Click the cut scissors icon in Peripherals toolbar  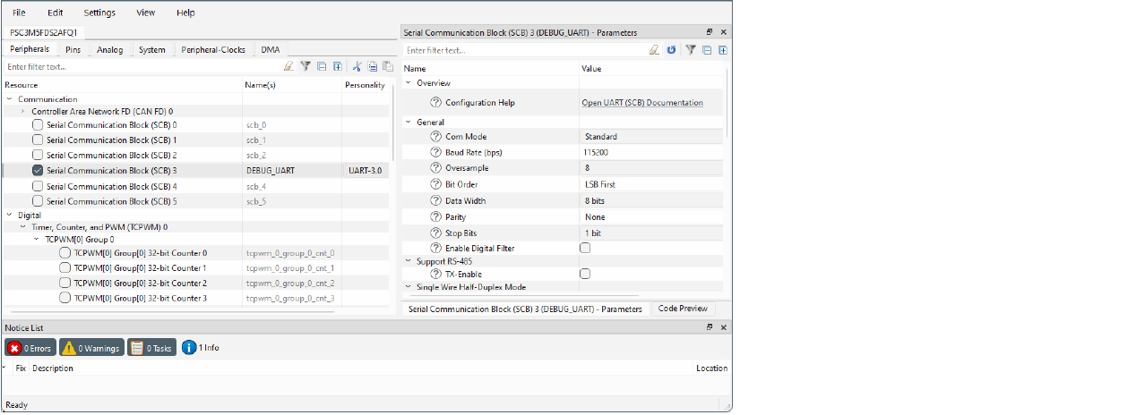(357, 66)
